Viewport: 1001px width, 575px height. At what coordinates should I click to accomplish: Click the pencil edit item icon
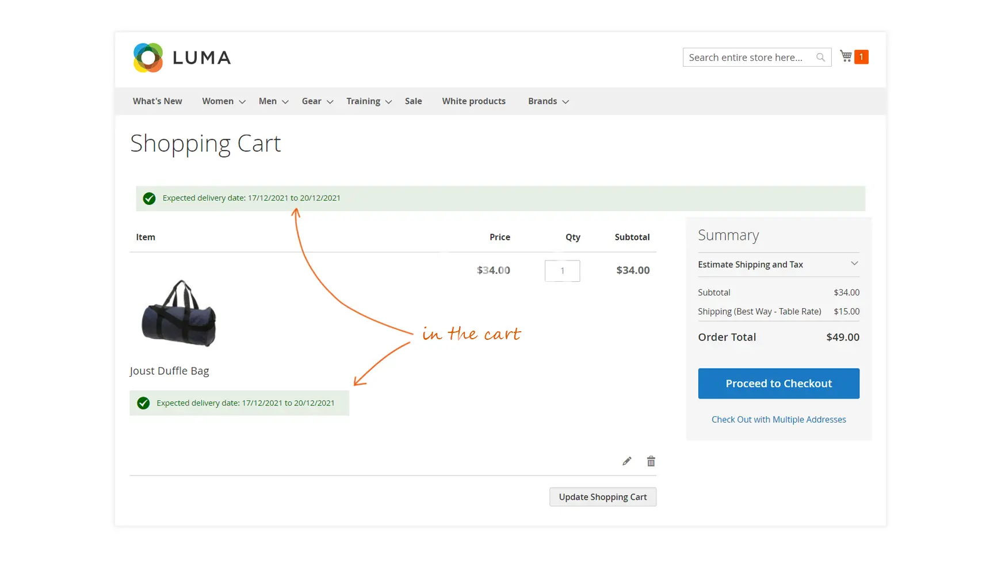[626, 461]
